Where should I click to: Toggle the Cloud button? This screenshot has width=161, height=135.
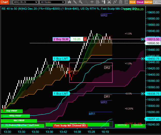tap(140, 2)
